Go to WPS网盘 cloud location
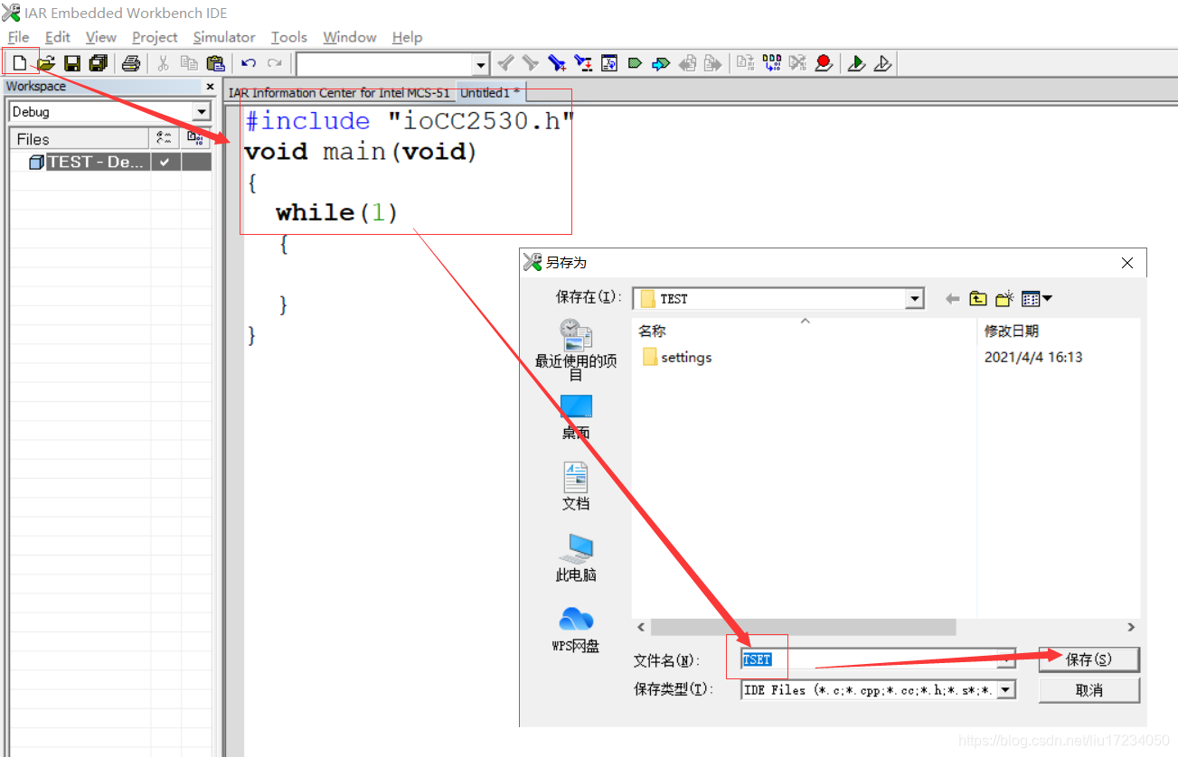Screen dimensions: 1178x757 (x=576, y=629)
